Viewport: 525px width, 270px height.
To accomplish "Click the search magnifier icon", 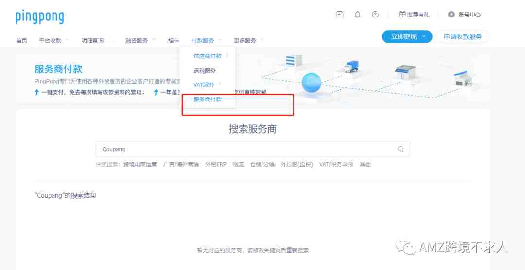I will point(401,149).
